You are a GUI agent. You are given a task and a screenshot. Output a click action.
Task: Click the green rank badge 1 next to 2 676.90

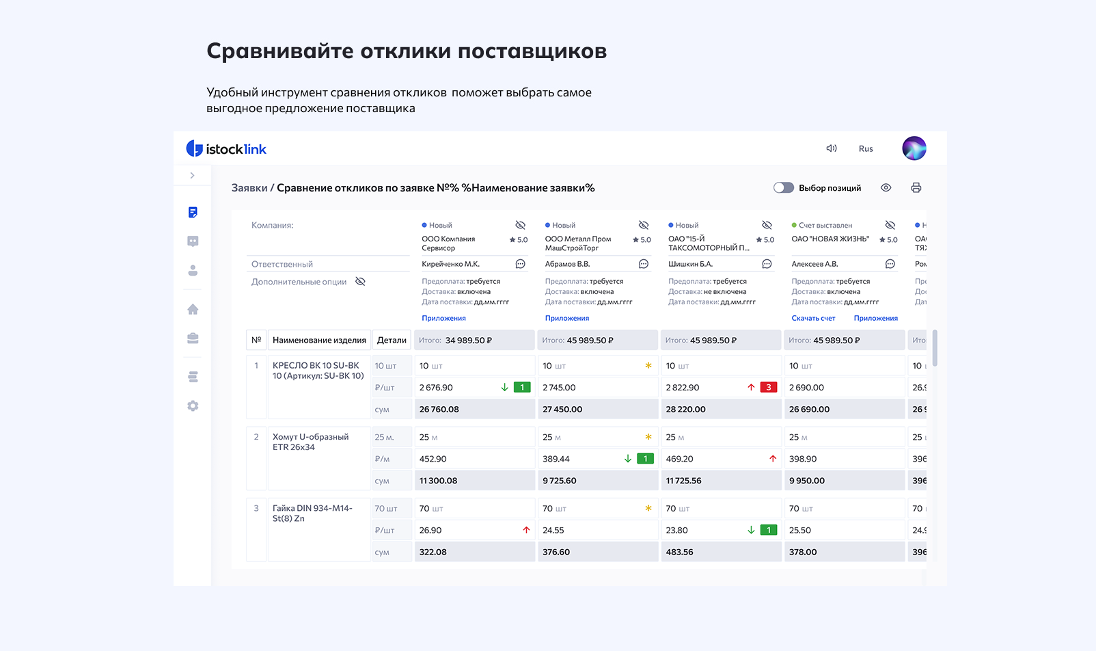pos(522,387)
